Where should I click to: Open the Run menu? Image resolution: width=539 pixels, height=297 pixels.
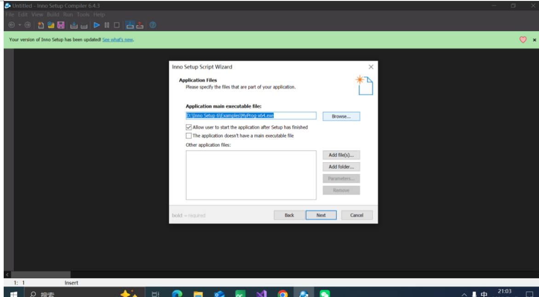[68, 14]
